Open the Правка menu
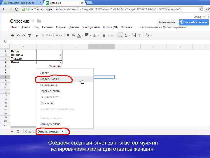Screen dimensions: 210x158 point(25,27)
